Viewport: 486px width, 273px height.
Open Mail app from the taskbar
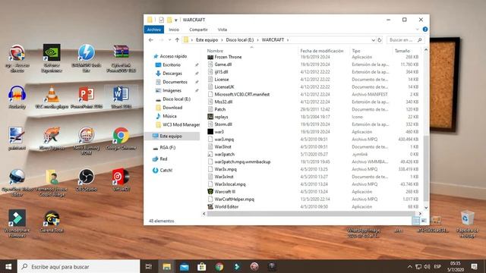pyautogui.click(x=184, y=266)
